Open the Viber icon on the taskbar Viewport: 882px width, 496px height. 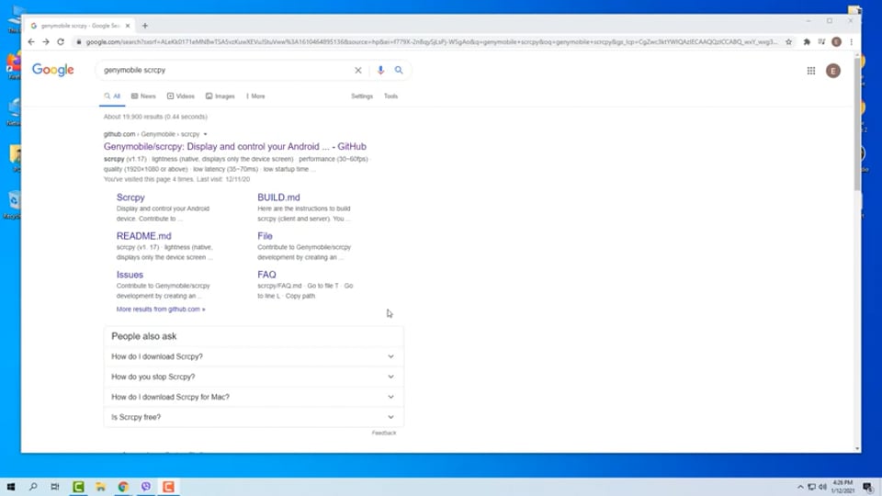(x=146, y=487)
